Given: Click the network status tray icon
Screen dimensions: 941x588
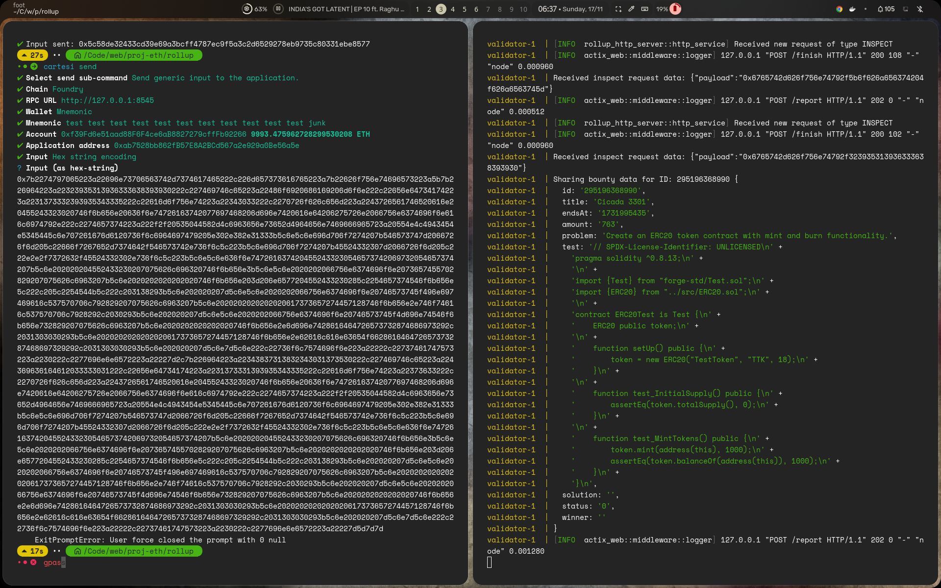Looking at the screenshot, I should tap(905, 9).
